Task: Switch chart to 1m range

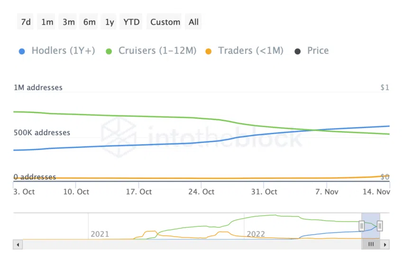Action: click(x=47, y=22)
